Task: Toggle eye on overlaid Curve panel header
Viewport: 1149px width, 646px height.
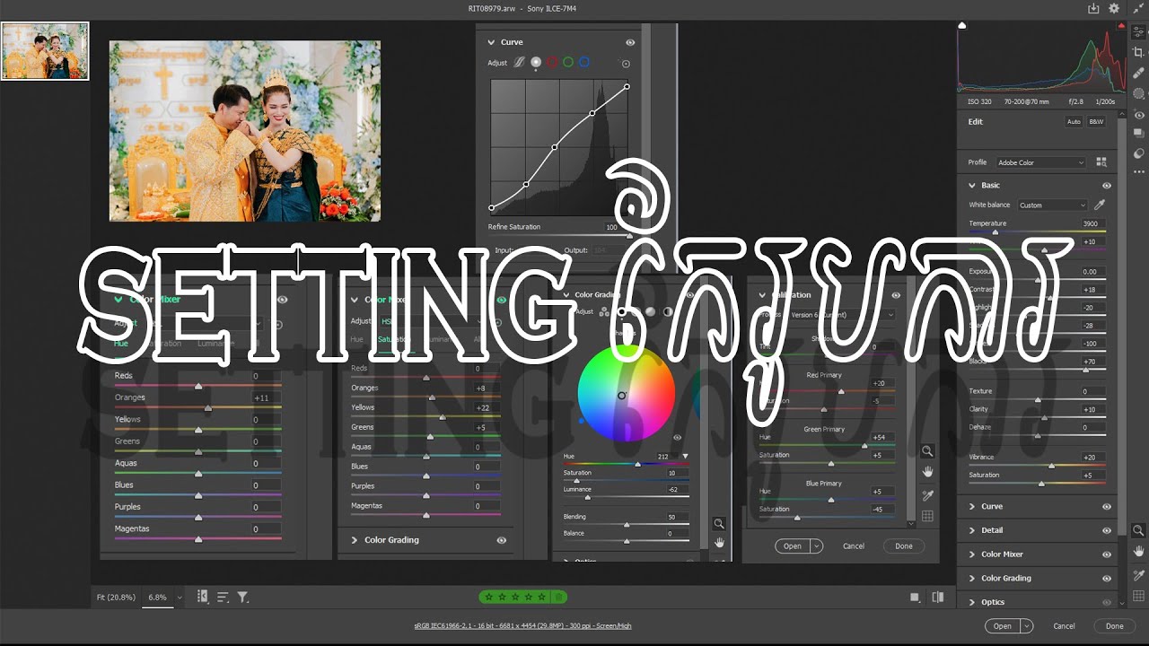Action: (x=630, y=42)
